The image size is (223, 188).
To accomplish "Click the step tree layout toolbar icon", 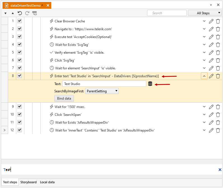I will coord(34,13).
